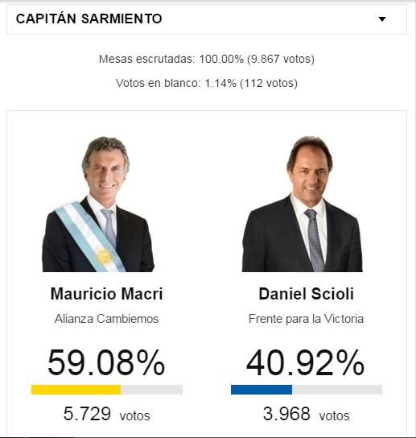Click the gray unfilled part of Scioli's bar
The image size is (416, 438).
point(337,390)
